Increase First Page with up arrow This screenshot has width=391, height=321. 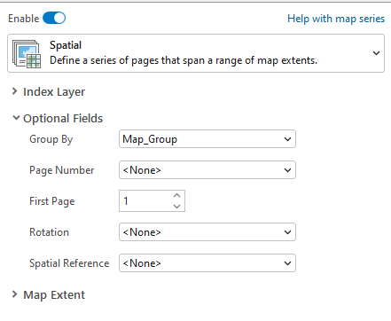176,195
